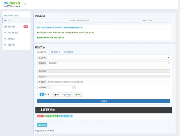The width and height of the screenshot is (180, 136).
Task: Open the 查询历史订单 tab
Action: 69,52
